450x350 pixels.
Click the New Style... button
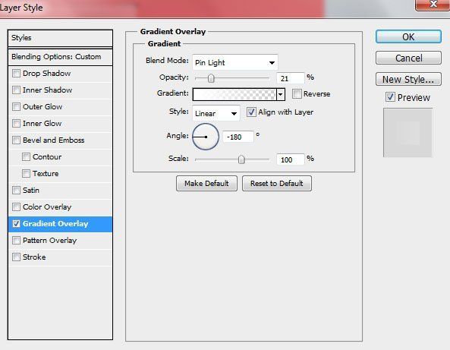[408, 79]
